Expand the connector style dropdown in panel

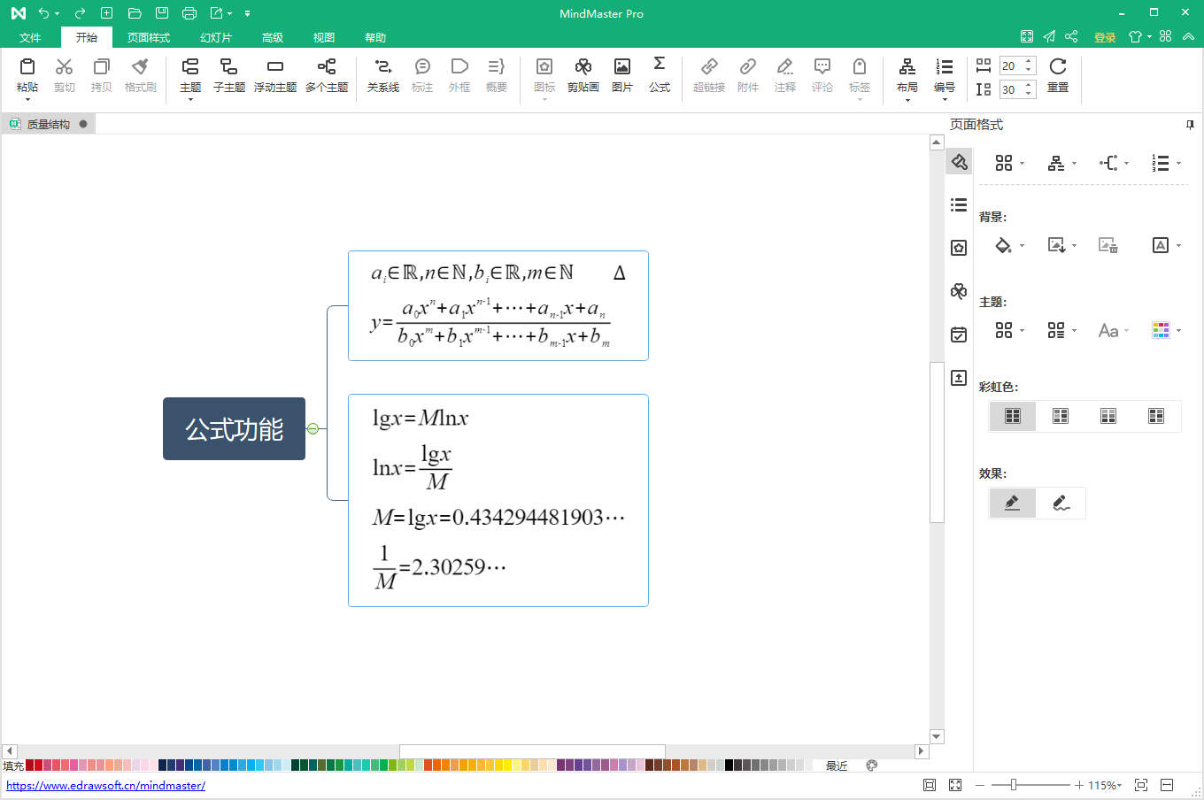tap(1126, 164)
